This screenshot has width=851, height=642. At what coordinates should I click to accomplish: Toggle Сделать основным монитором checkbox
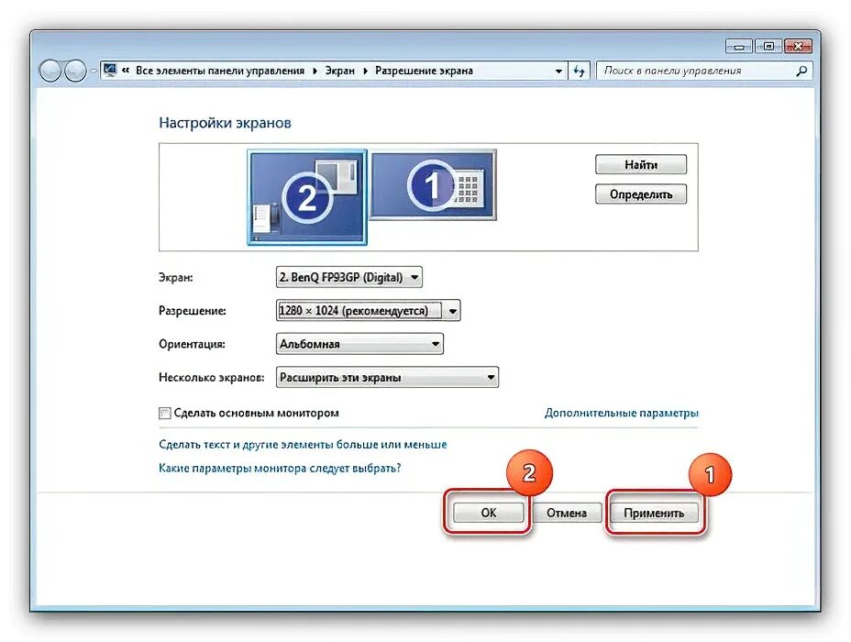[164, 414]
